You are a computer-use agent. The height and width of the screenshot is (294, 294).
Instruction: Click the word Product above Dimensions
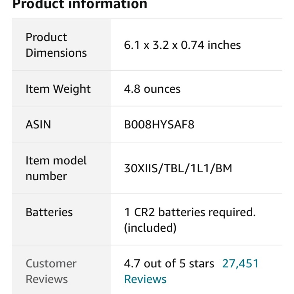[46, 37]
